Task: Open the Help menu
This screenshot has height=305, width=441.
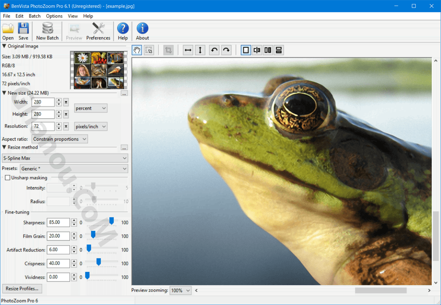Action: tap(88, 16)
